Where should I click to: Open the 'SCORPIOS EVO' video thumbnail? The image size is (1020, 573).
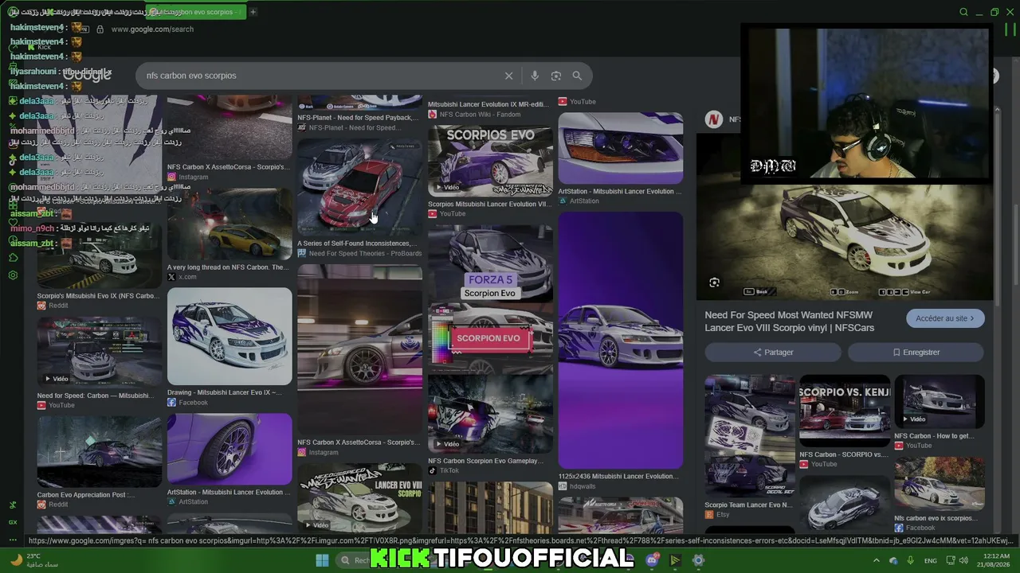click(490, 161)
